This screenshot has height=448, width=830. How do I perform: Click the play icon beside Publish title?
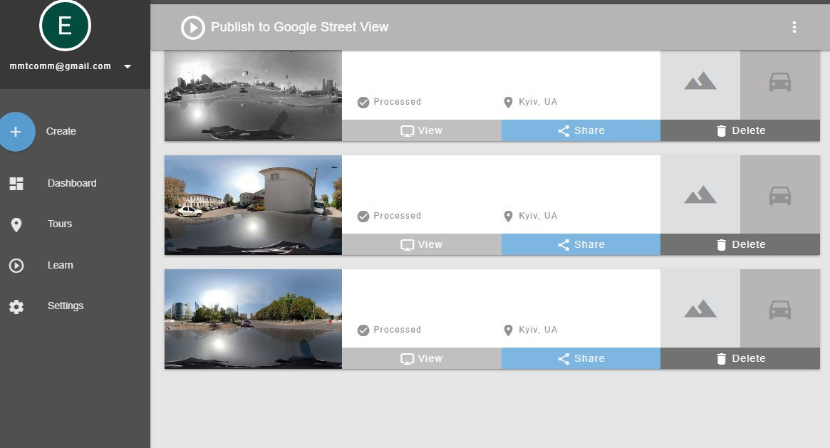coord(192,28)
